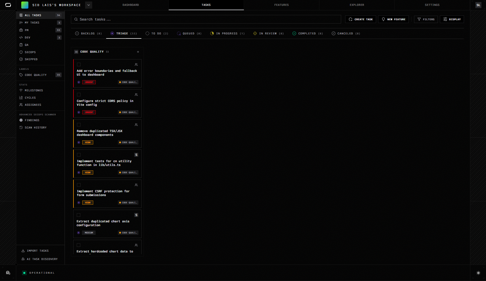Screen dimensions: 486x281
Task: Select the checkbox on Remove duplicated TSX/JSX card
Action: coord(79,125)
